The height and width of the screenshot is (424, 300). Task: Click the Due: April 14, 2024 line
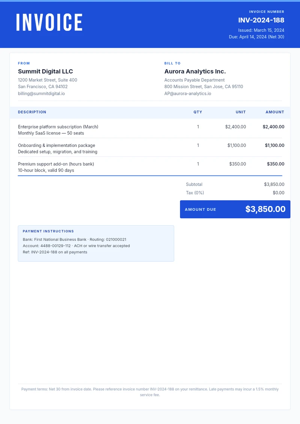click(256, 37)
